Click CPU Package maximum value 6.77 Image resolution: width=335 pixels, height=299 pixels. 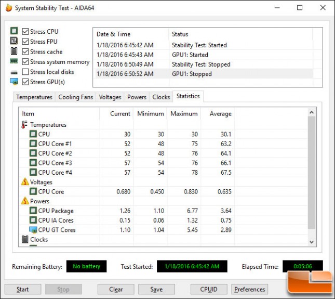point(192,211)
